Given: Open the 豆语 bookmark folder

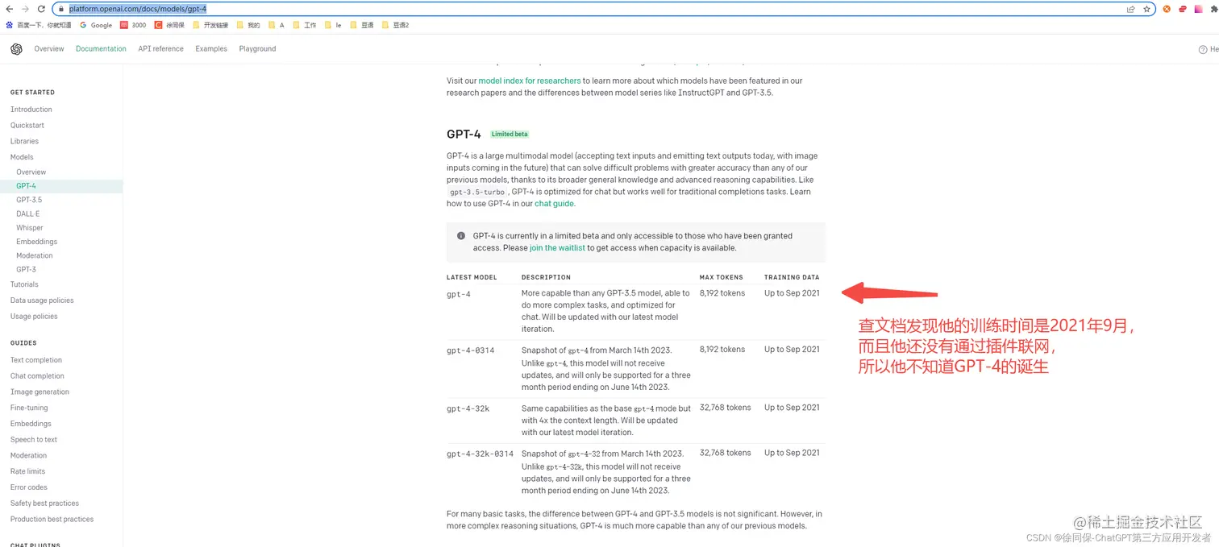Looking at the screenshot, I should coord(362,25).
